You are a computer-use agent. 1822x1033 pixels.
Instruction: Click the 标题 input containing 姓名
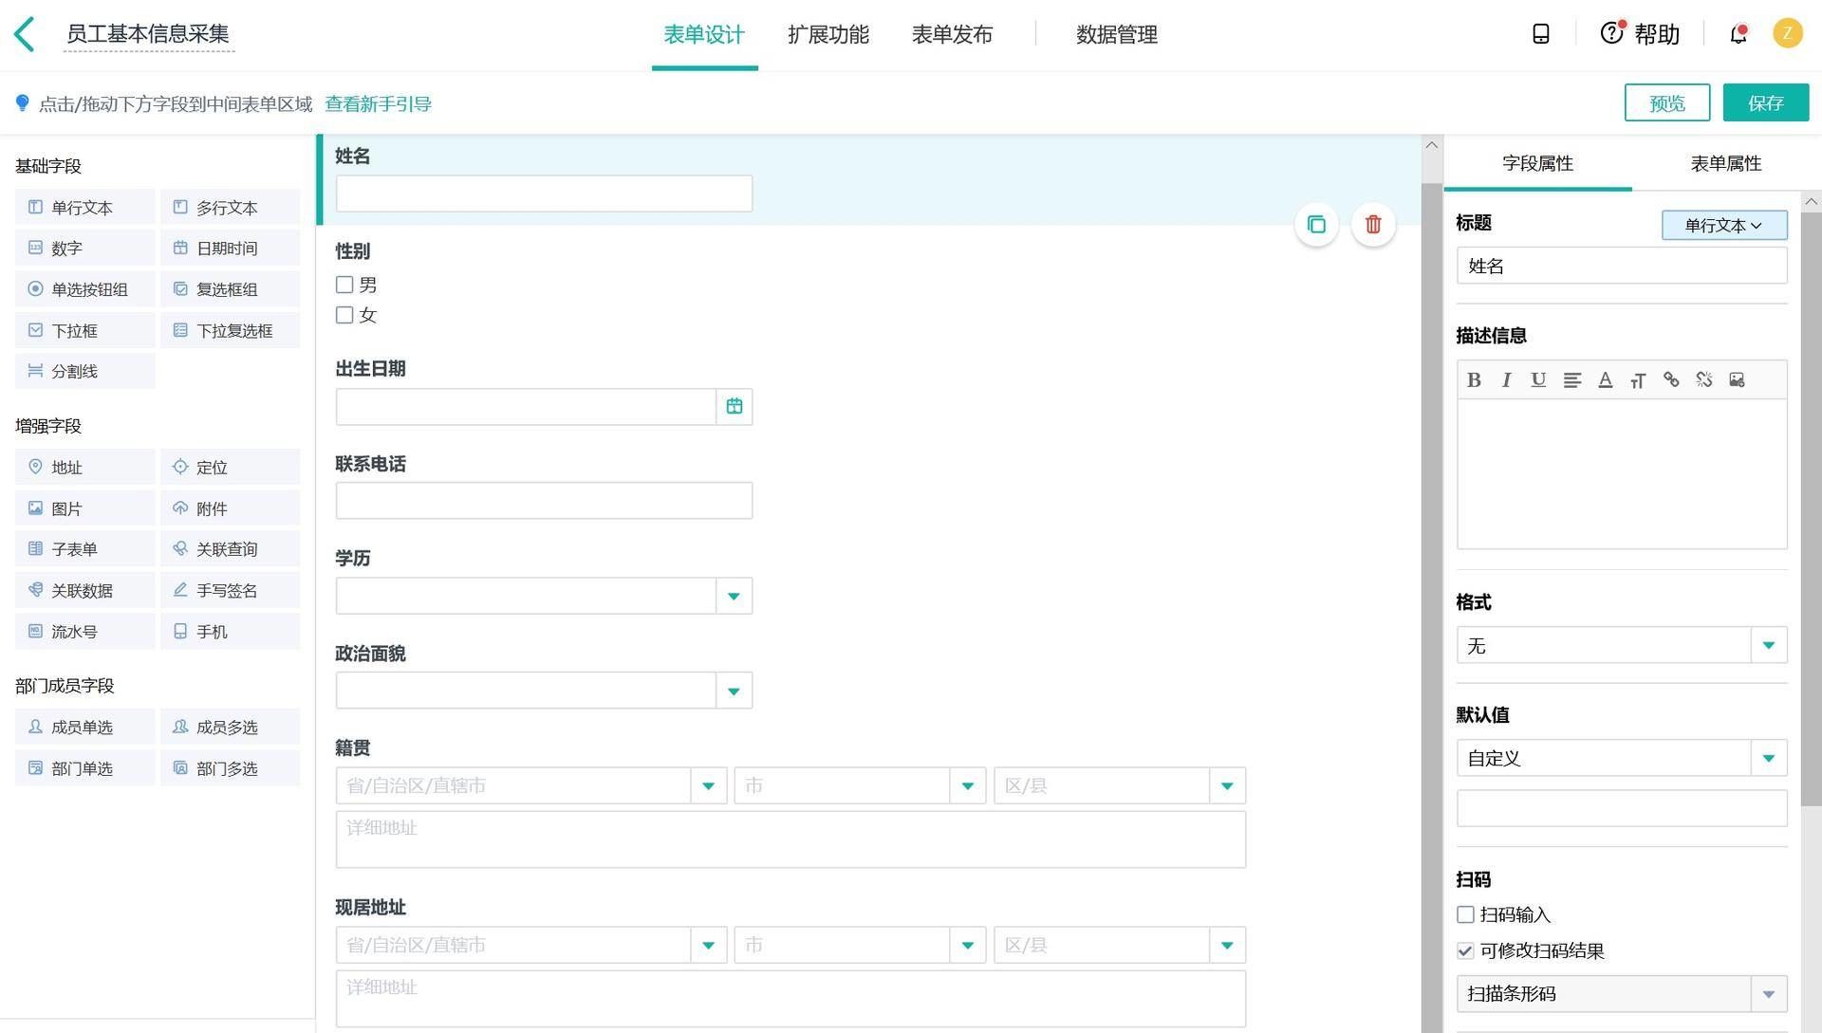click(1622, 266)
